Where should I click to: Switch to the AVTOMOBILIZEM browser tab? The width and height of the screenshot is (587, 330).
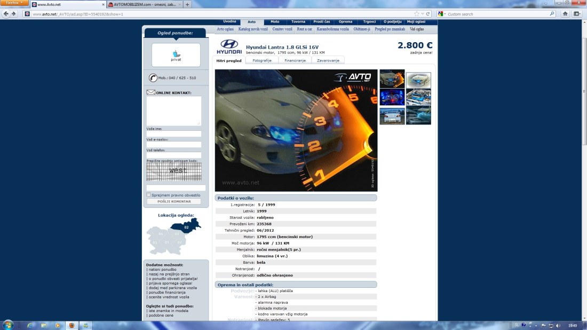[x=144, y=4]
